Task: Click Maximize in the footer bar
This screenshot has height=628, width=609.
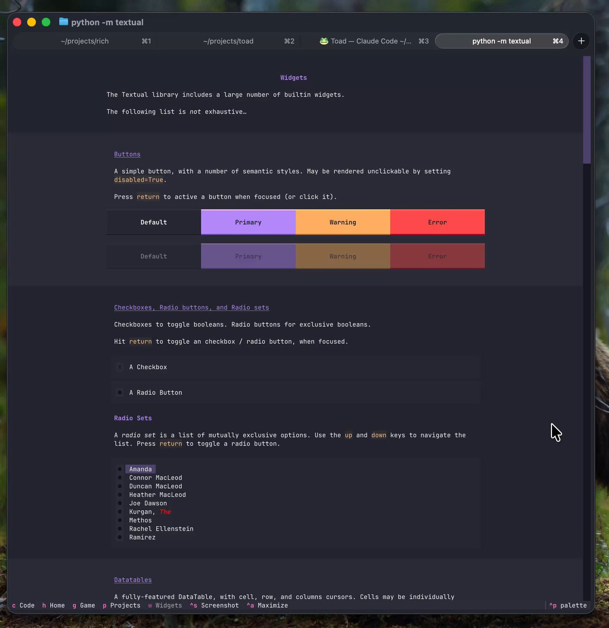Action: click(267, 605)
